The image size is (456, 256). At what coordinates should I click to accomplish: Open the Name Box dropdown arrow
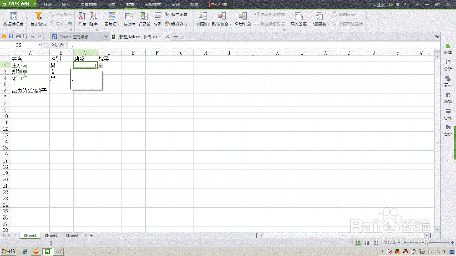click(x=40, y=45)
